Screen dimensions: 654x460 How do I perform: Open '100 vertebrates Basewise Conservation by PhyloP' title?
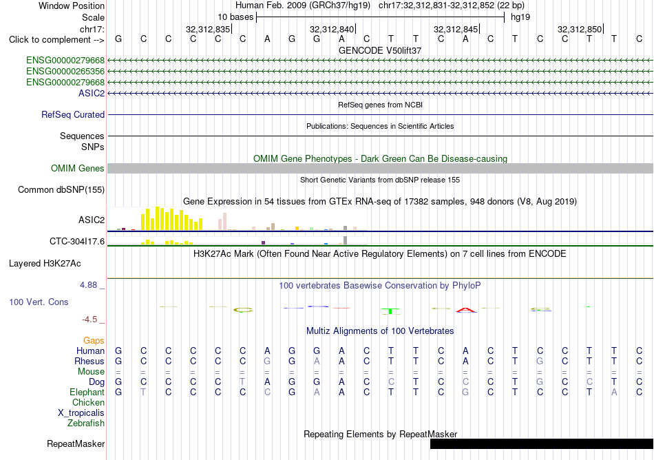pyautogui.click(x=380, y=286)
